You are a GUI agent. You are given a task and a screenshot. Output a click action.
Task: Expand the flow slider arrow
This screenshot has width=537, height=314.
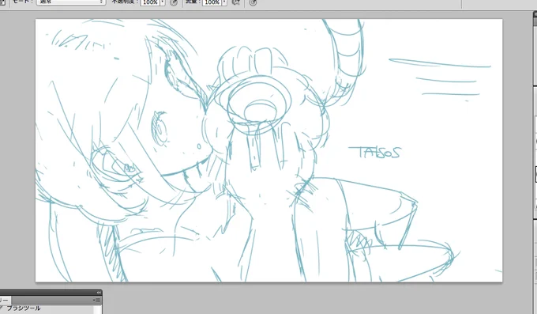tap(224, 2)
